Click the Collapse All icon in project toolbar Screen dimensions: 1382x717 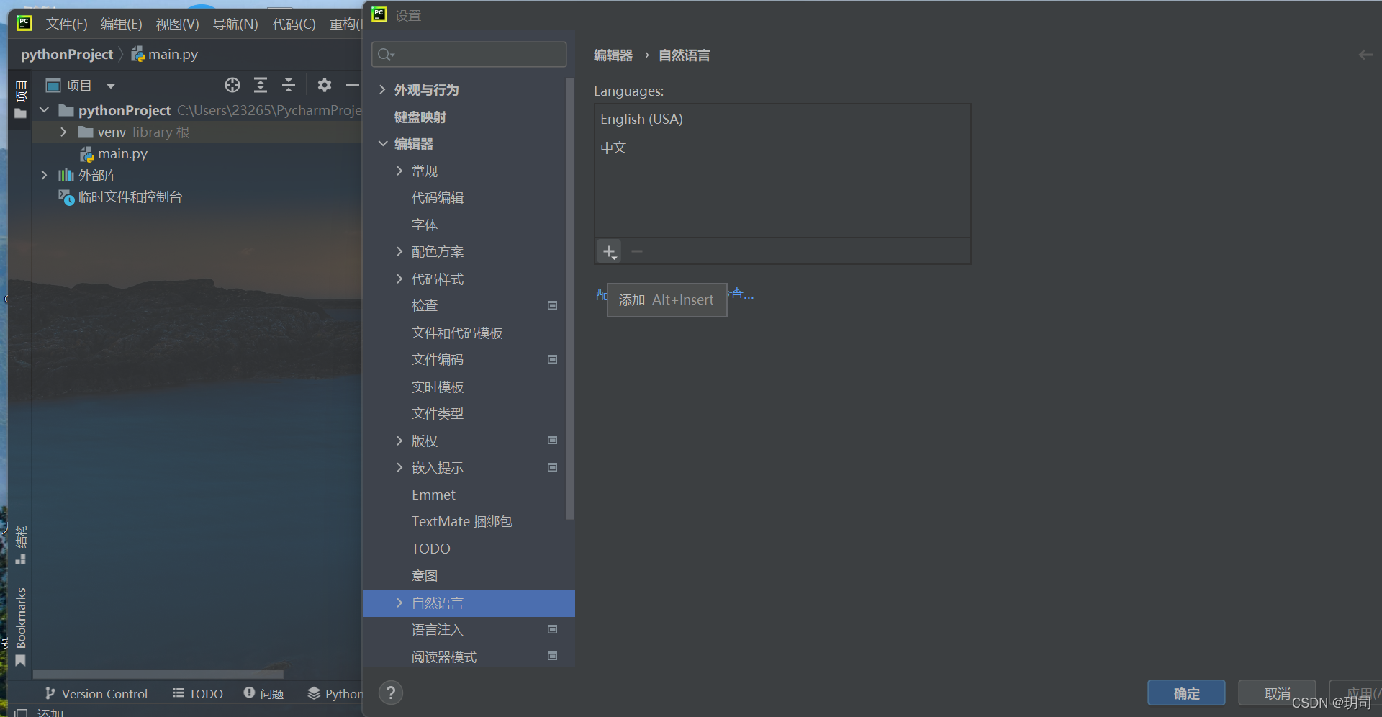click(288, 85)
